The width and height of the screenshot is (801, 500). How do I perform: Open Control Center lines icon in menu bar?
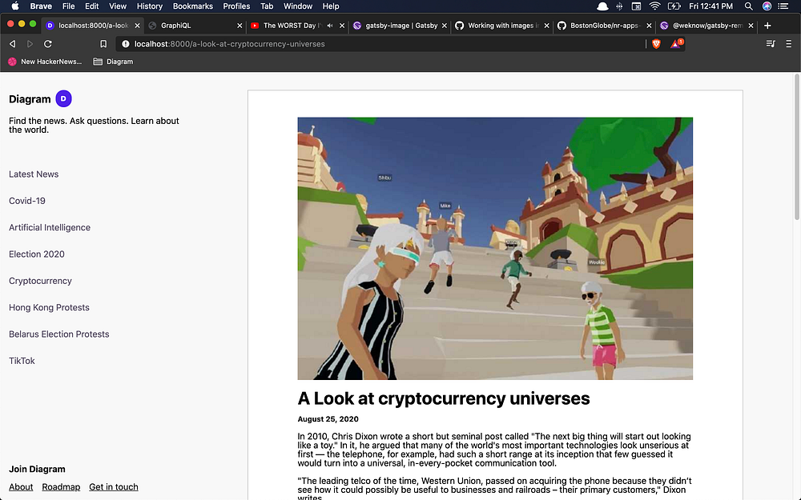(783, 6)
